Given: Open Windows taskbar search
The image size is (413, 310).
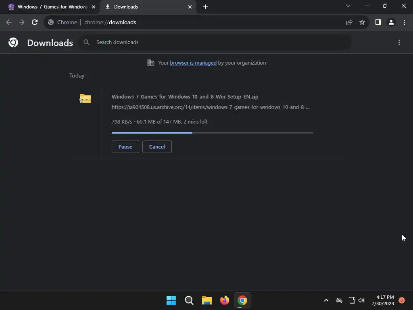Looking at the screenshot, I should (189, 300).
